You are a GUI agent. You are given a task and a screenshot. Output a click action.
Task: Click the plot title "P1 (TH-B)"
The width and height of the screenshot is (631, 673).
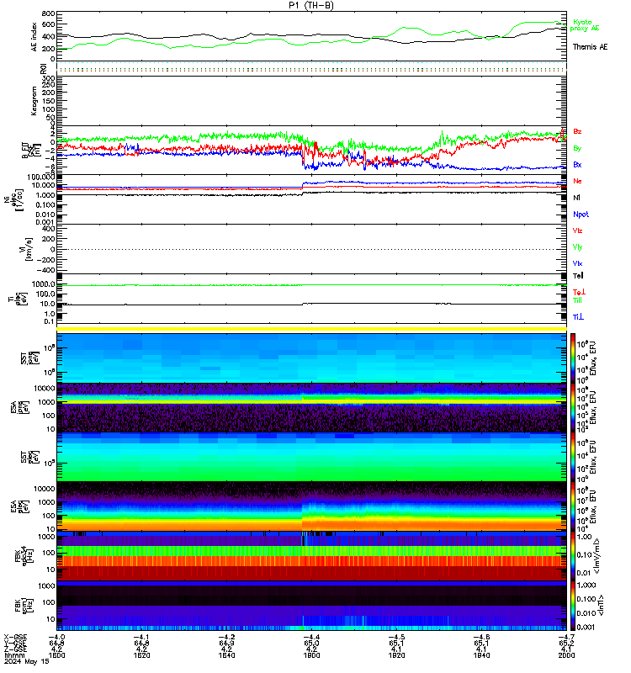[x=311, y=5]
